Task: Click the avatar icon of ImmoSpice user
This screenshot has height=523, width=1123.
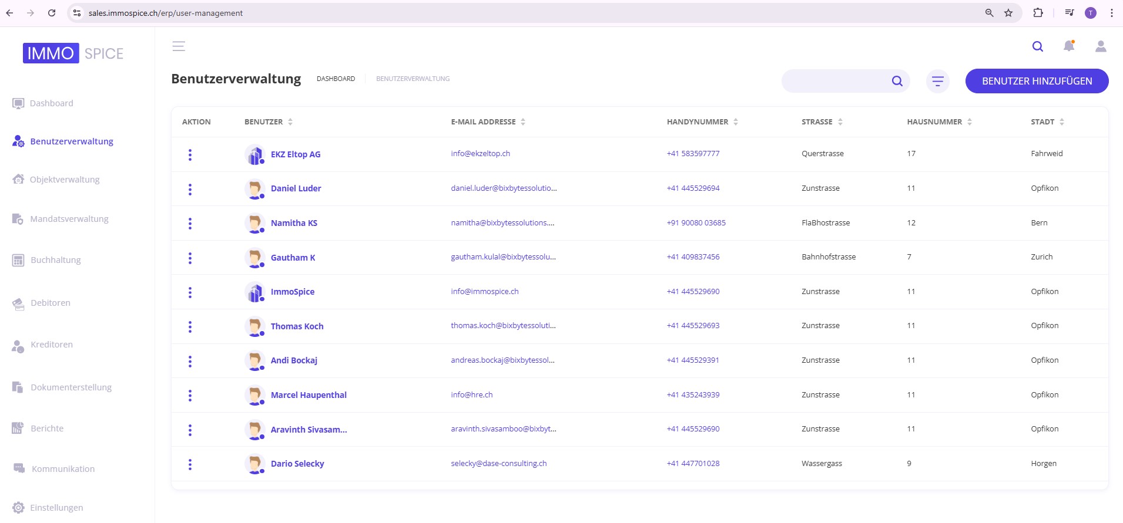Action: coord(254,292)
